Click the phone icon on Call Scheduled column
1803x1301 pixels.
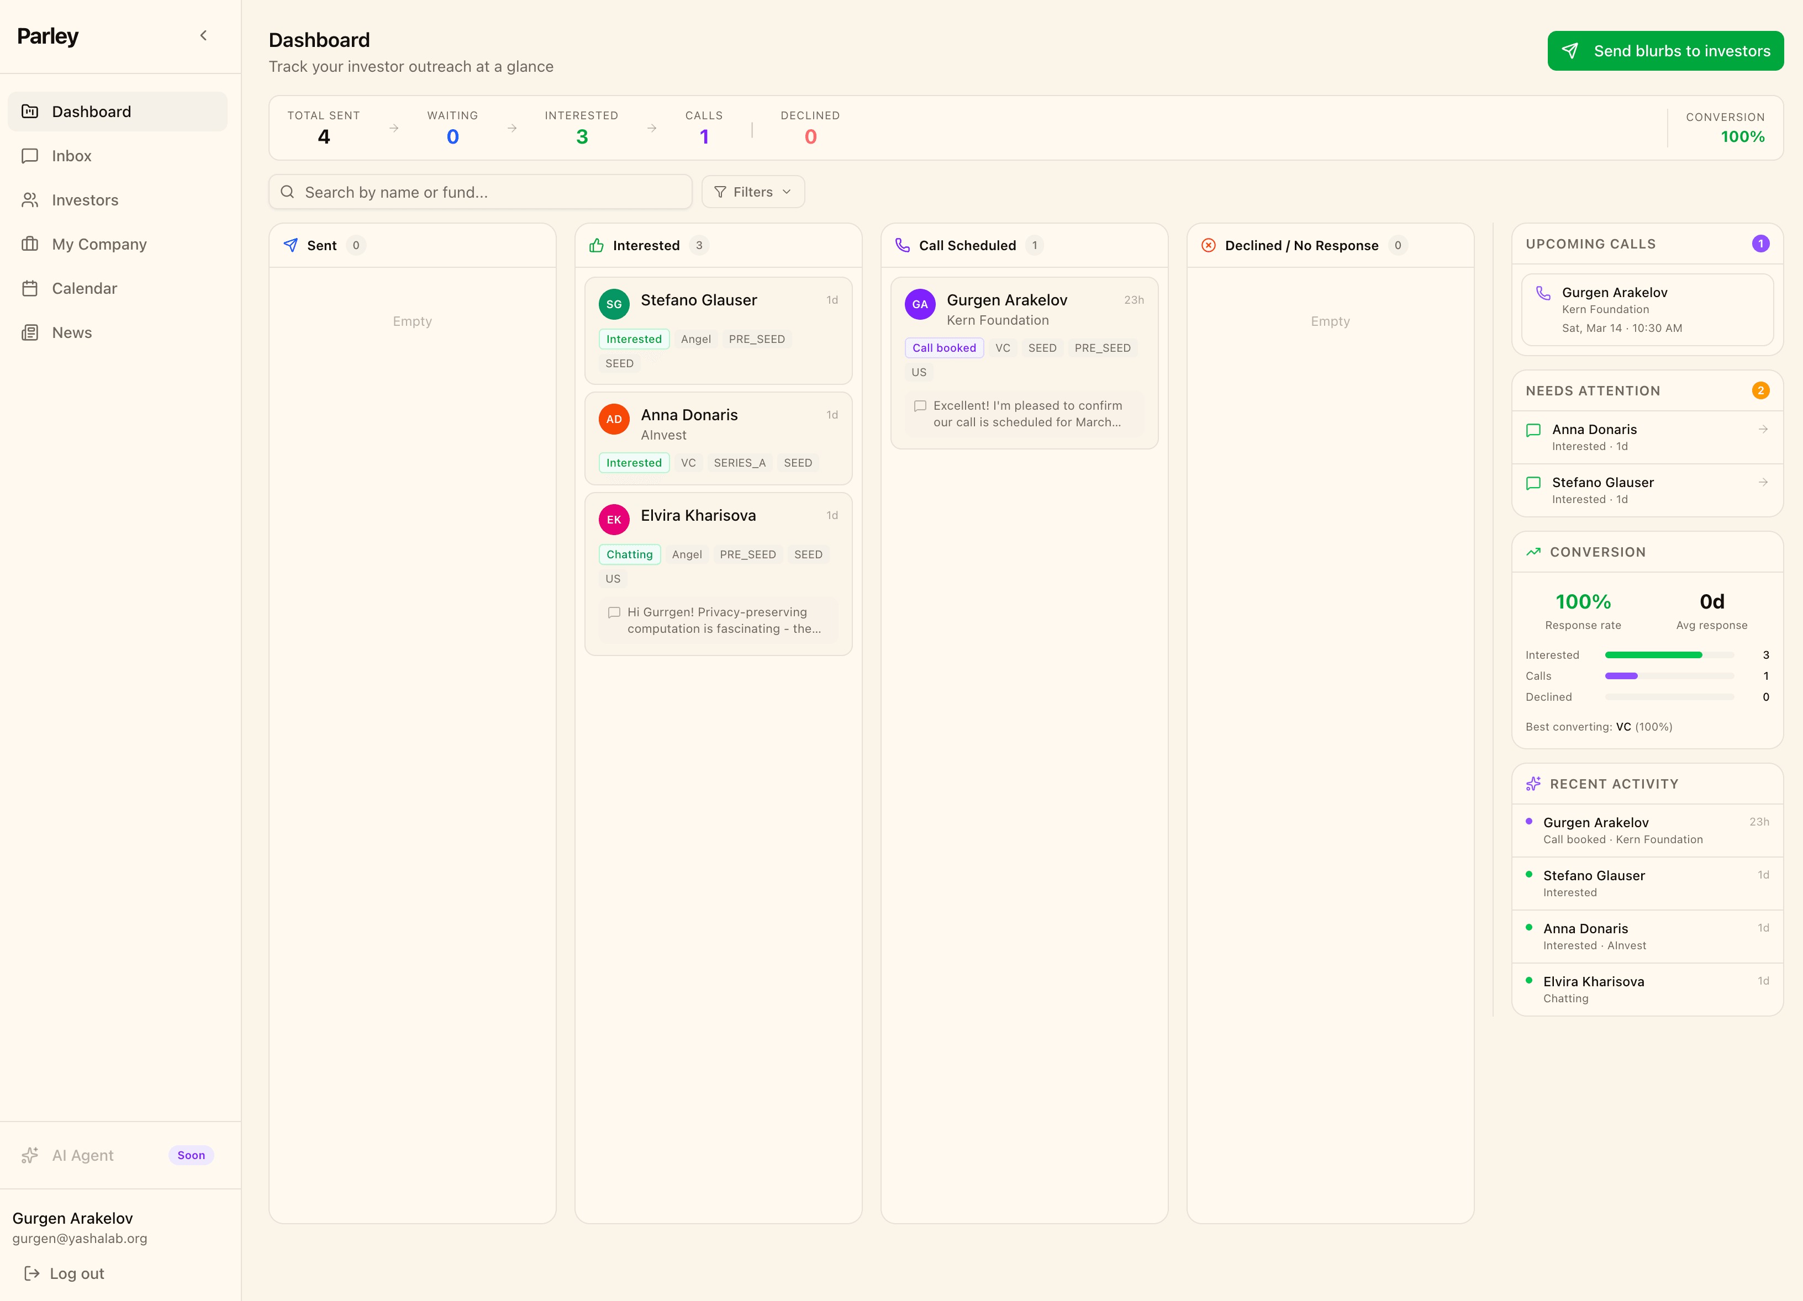point(903,245)
